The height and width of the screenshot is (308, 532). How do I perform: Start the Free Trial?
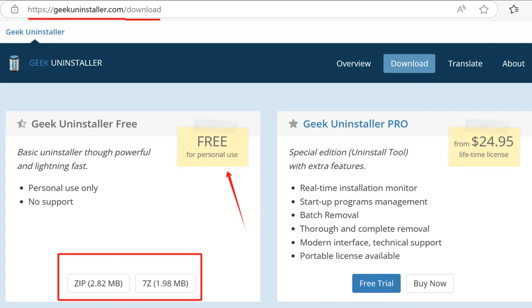(376, 283)
